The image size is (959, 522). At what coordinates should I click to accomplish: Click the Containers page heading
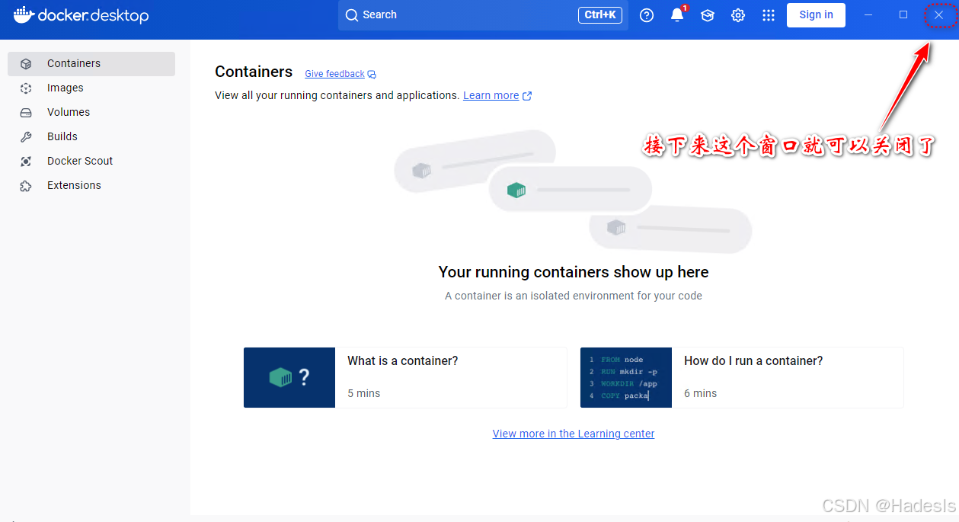(x=254, y=72)
